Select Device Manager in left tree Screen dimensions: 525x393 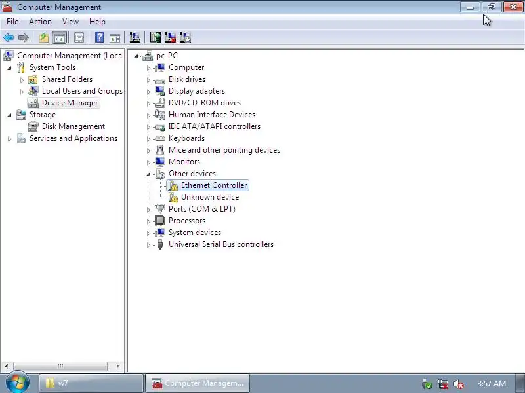(70, 103)
